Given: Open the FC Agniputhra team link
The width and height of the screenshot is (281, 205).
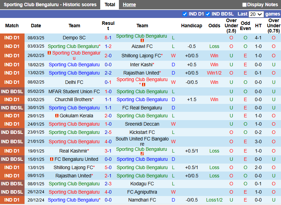Looking at the screenshot, I should pos(142,192).
